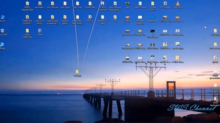This screenshot has height=123, width=220.
Task: Select the lone crudapp folder mid-desktop
Action: pos(77,73)
